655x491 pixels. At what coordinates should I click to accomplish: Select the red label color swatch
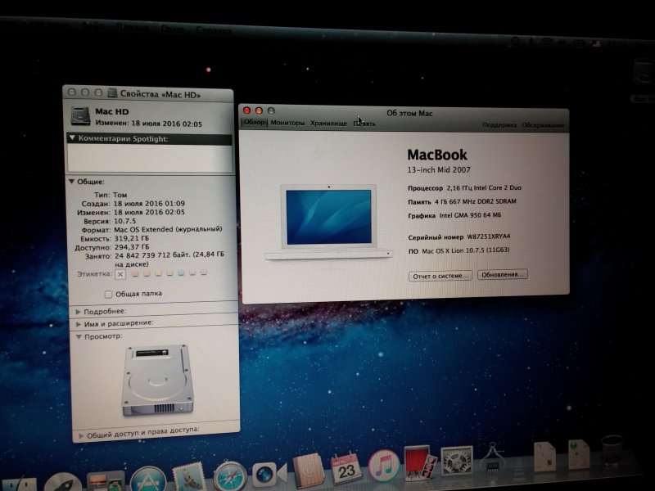[x=135, y=273]
